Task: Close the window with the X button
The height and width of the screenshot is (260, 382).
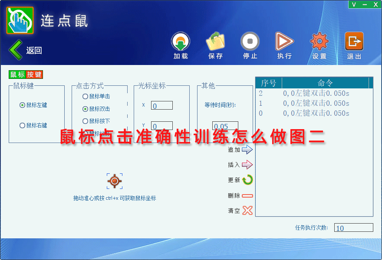Action: (375, 4)
